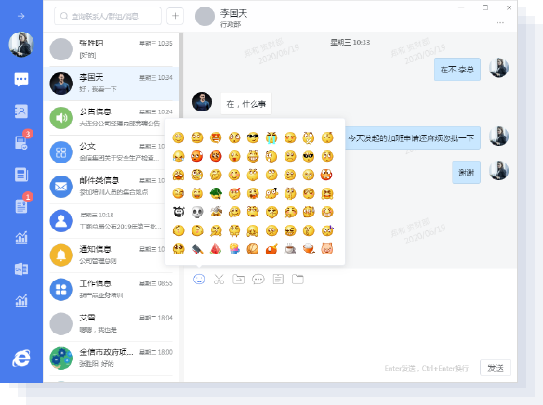Image resolution: width=543 pixels, height=405 pixels.
Task: Select the scissors screenshot tool
Action: click(x=219, y=279)
